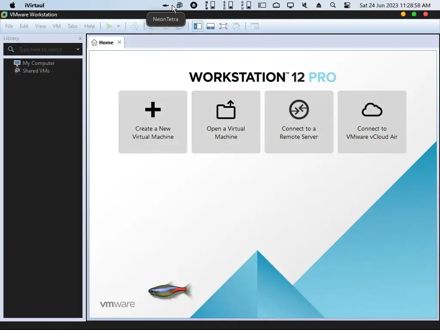Expand the power options dropdown arrow
Viewport: 440px width, 330px height.
click(119, 26)
